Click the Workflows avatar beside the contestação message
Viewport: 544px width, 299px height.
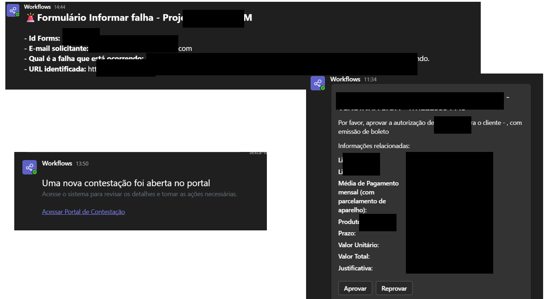click(x=28, y=167)
